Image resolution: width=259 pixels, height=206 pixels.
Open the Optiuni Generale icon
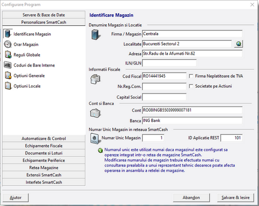click(8, 76)
